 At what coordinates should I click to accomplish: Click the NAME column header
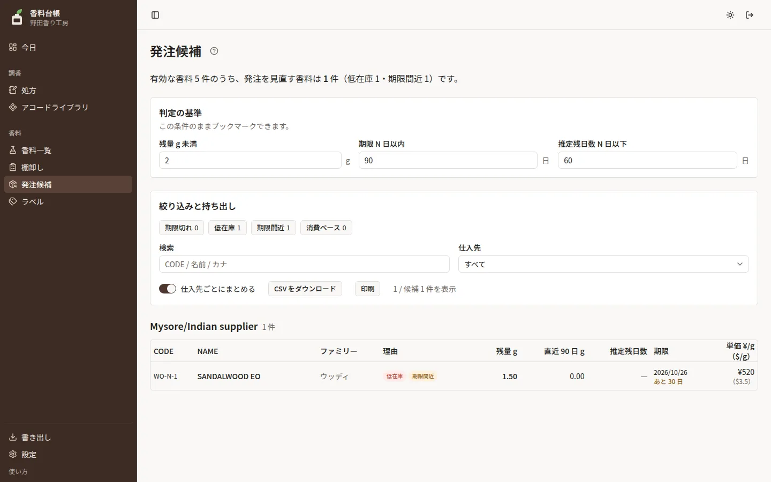[208, 351]
